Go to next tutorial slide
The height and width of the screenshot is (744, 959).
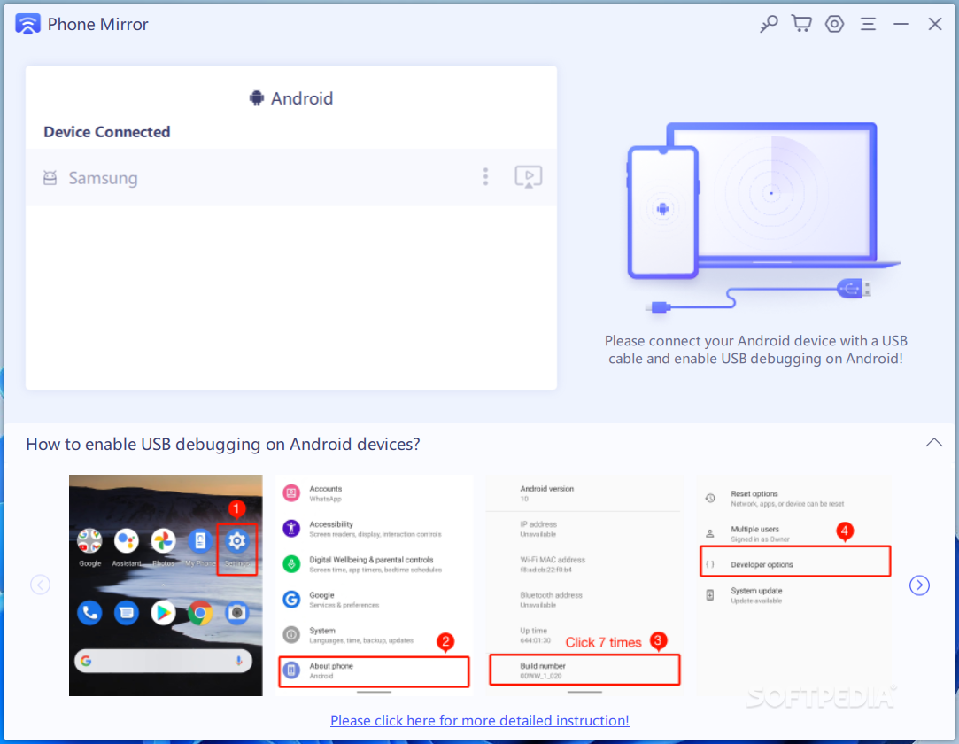(919, 585)
